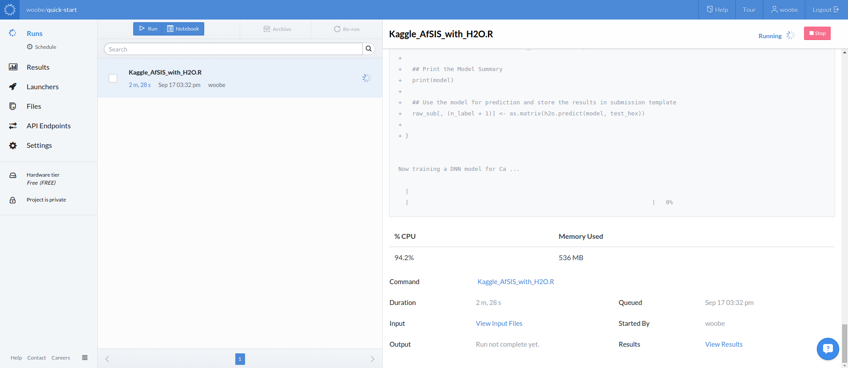This screenshot has width=848, height=368.
Task: Focus the runs Search field
Action: point(233,49)
